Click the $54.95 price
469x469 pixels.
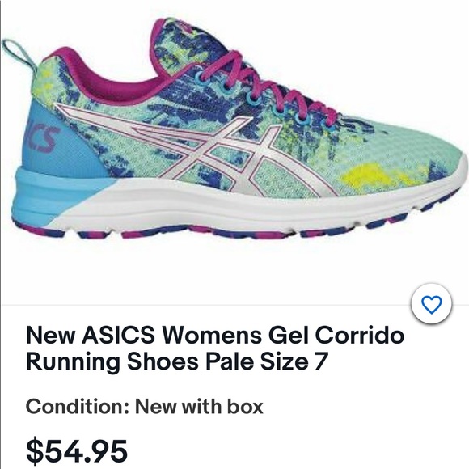click(x=77, y=450)
